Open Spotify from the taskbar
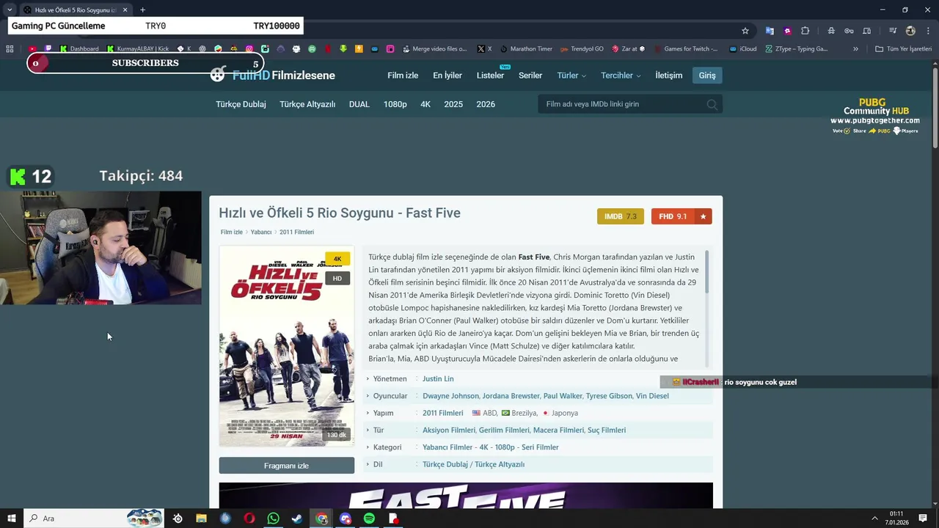Viewport: 939px width, 528px height. coord(369,518)
